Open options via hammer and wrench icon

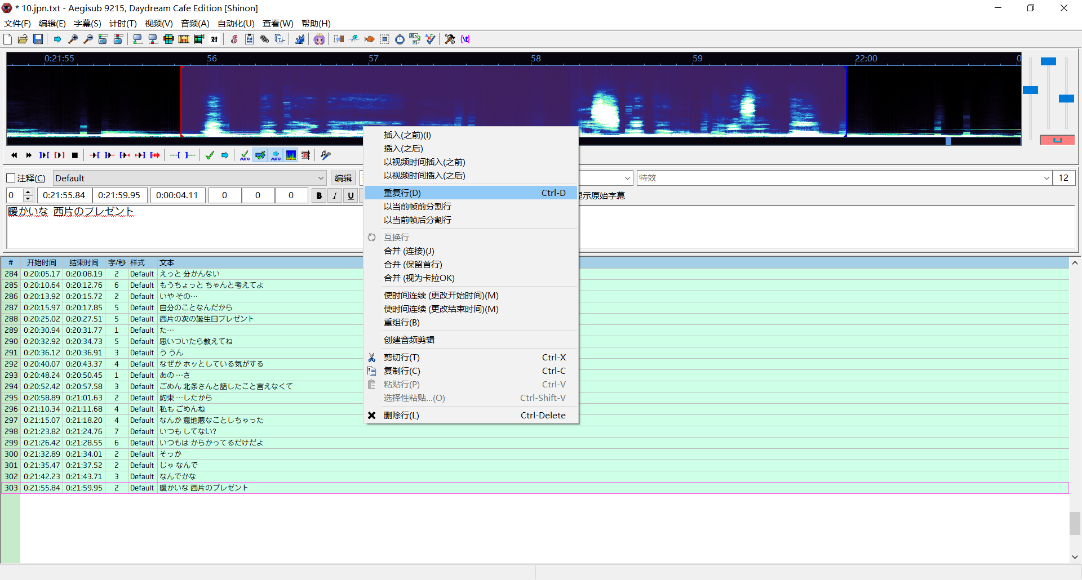(450, 39)
